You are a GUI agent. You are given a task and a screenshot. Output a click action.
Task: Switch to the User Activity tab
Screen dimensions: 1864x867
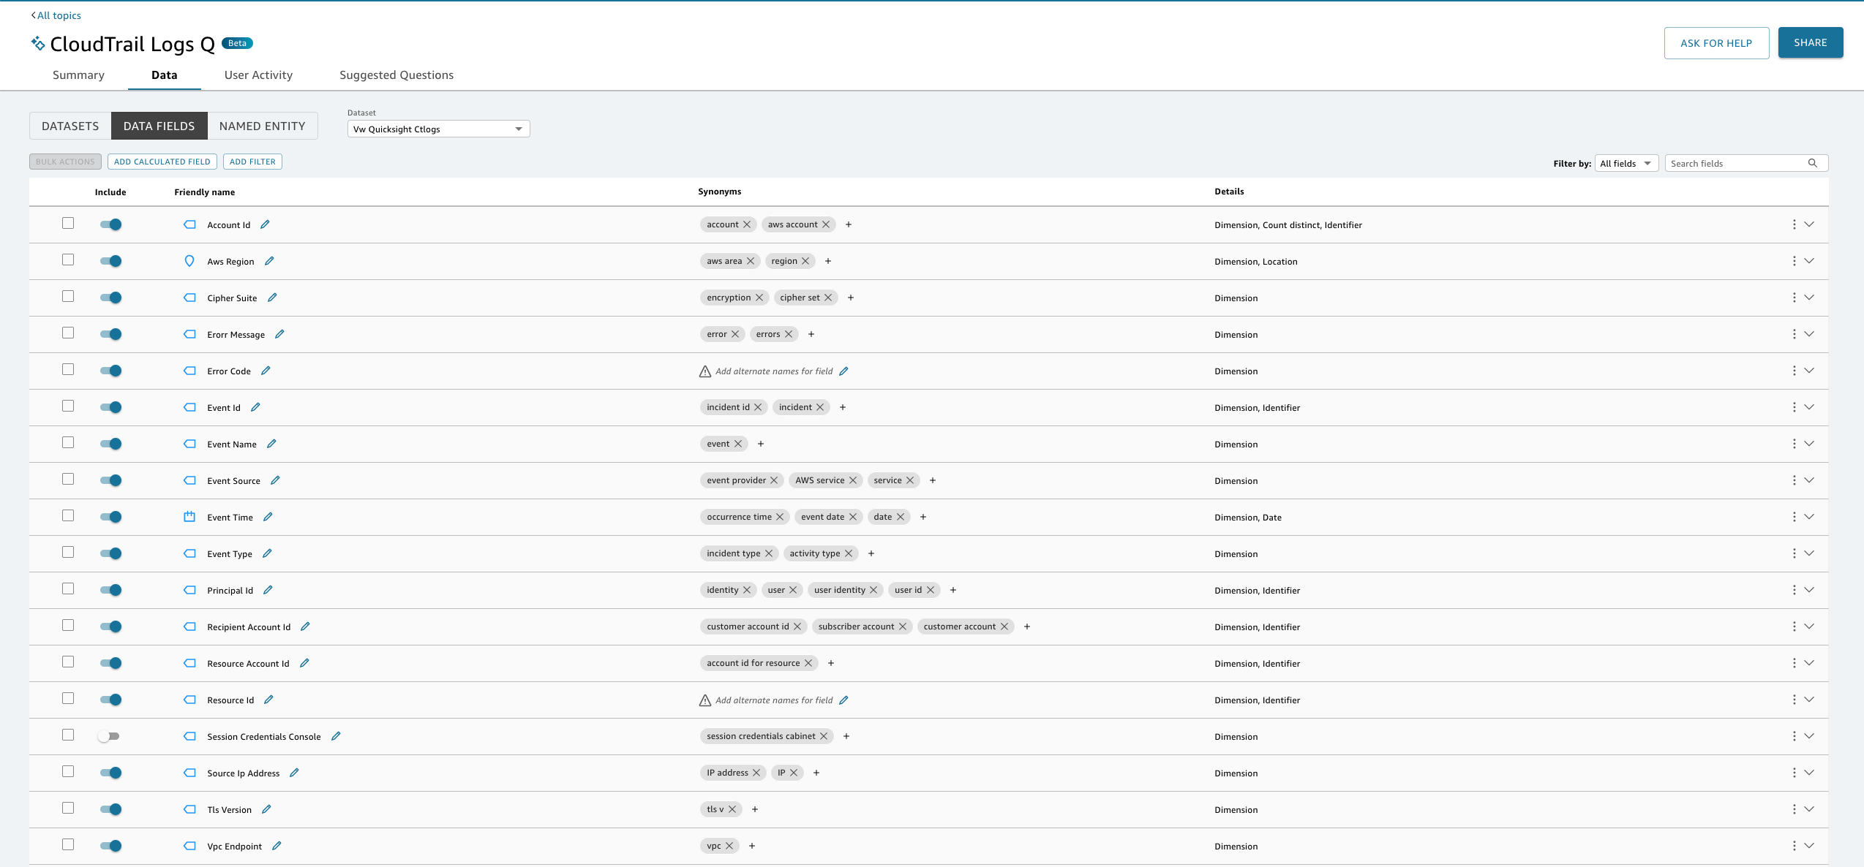tap(258, 75)
